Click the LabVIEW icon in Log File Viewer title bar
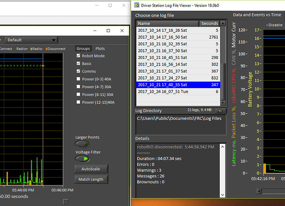This screenshot has height=206, width=285. coord(137,5)
